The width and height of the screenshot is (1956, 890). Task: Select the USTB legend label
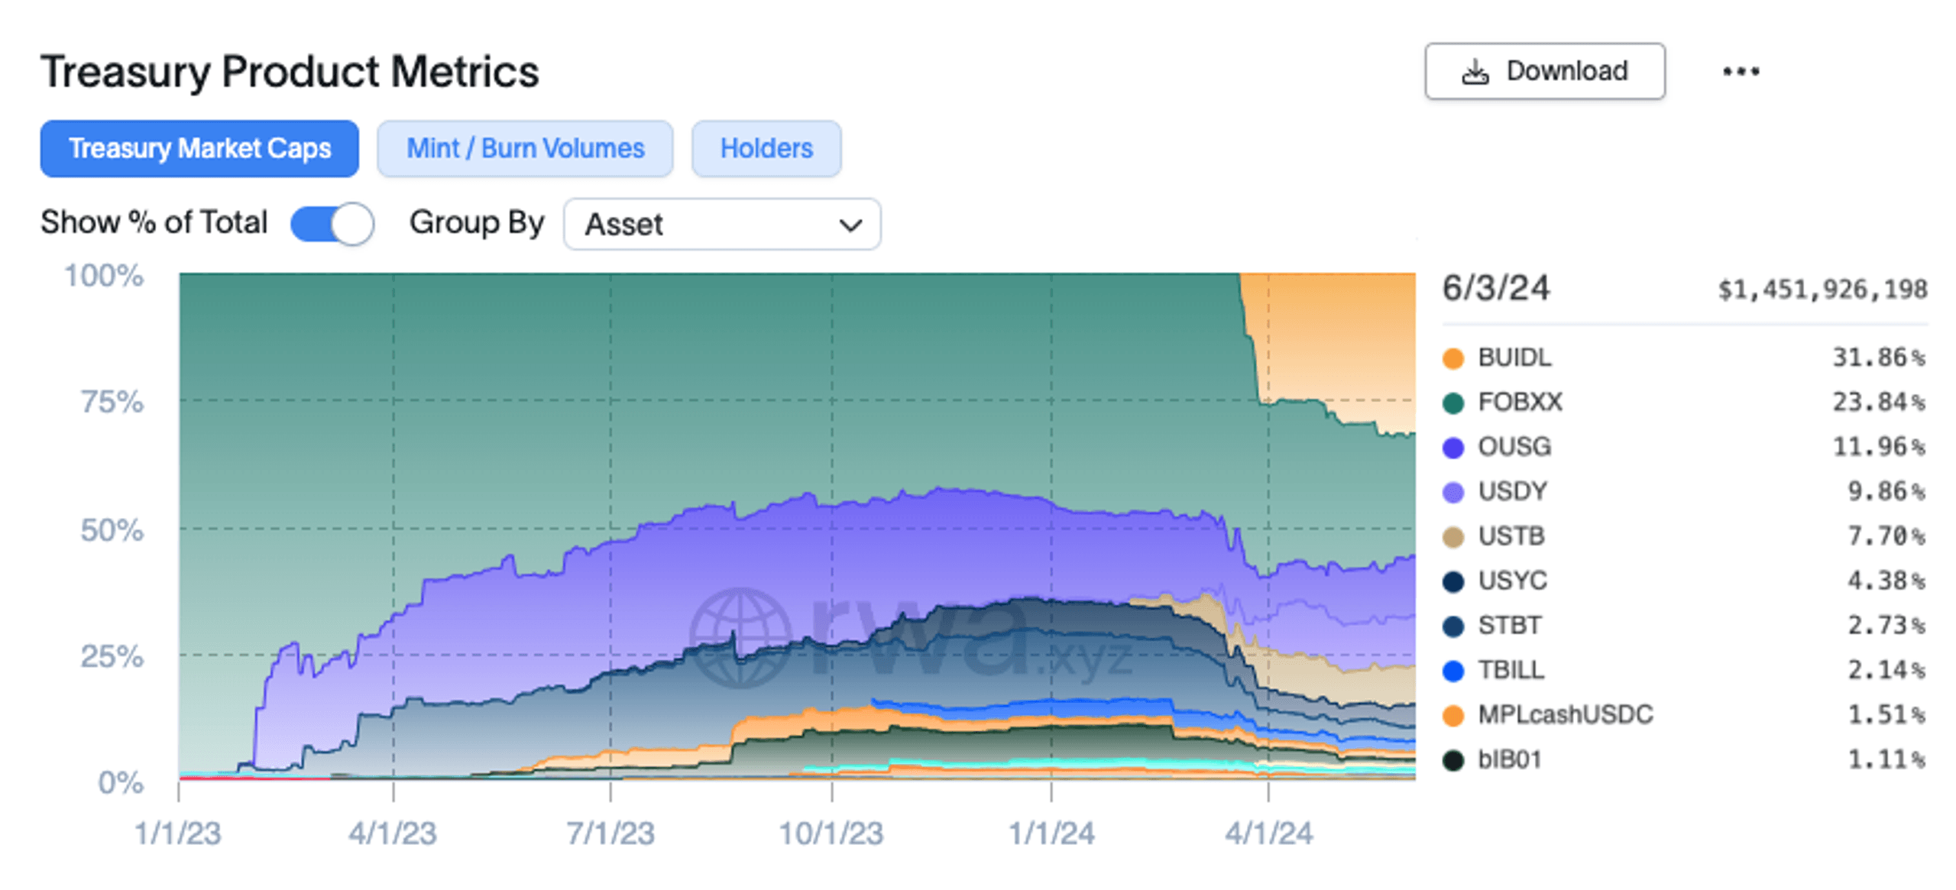pyautogui.click(x=1511, y=536)
